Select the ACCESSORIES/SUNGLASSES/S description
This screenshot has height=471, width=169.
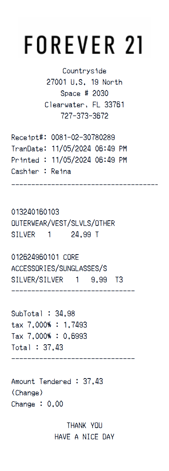click(x=59, y=269)
